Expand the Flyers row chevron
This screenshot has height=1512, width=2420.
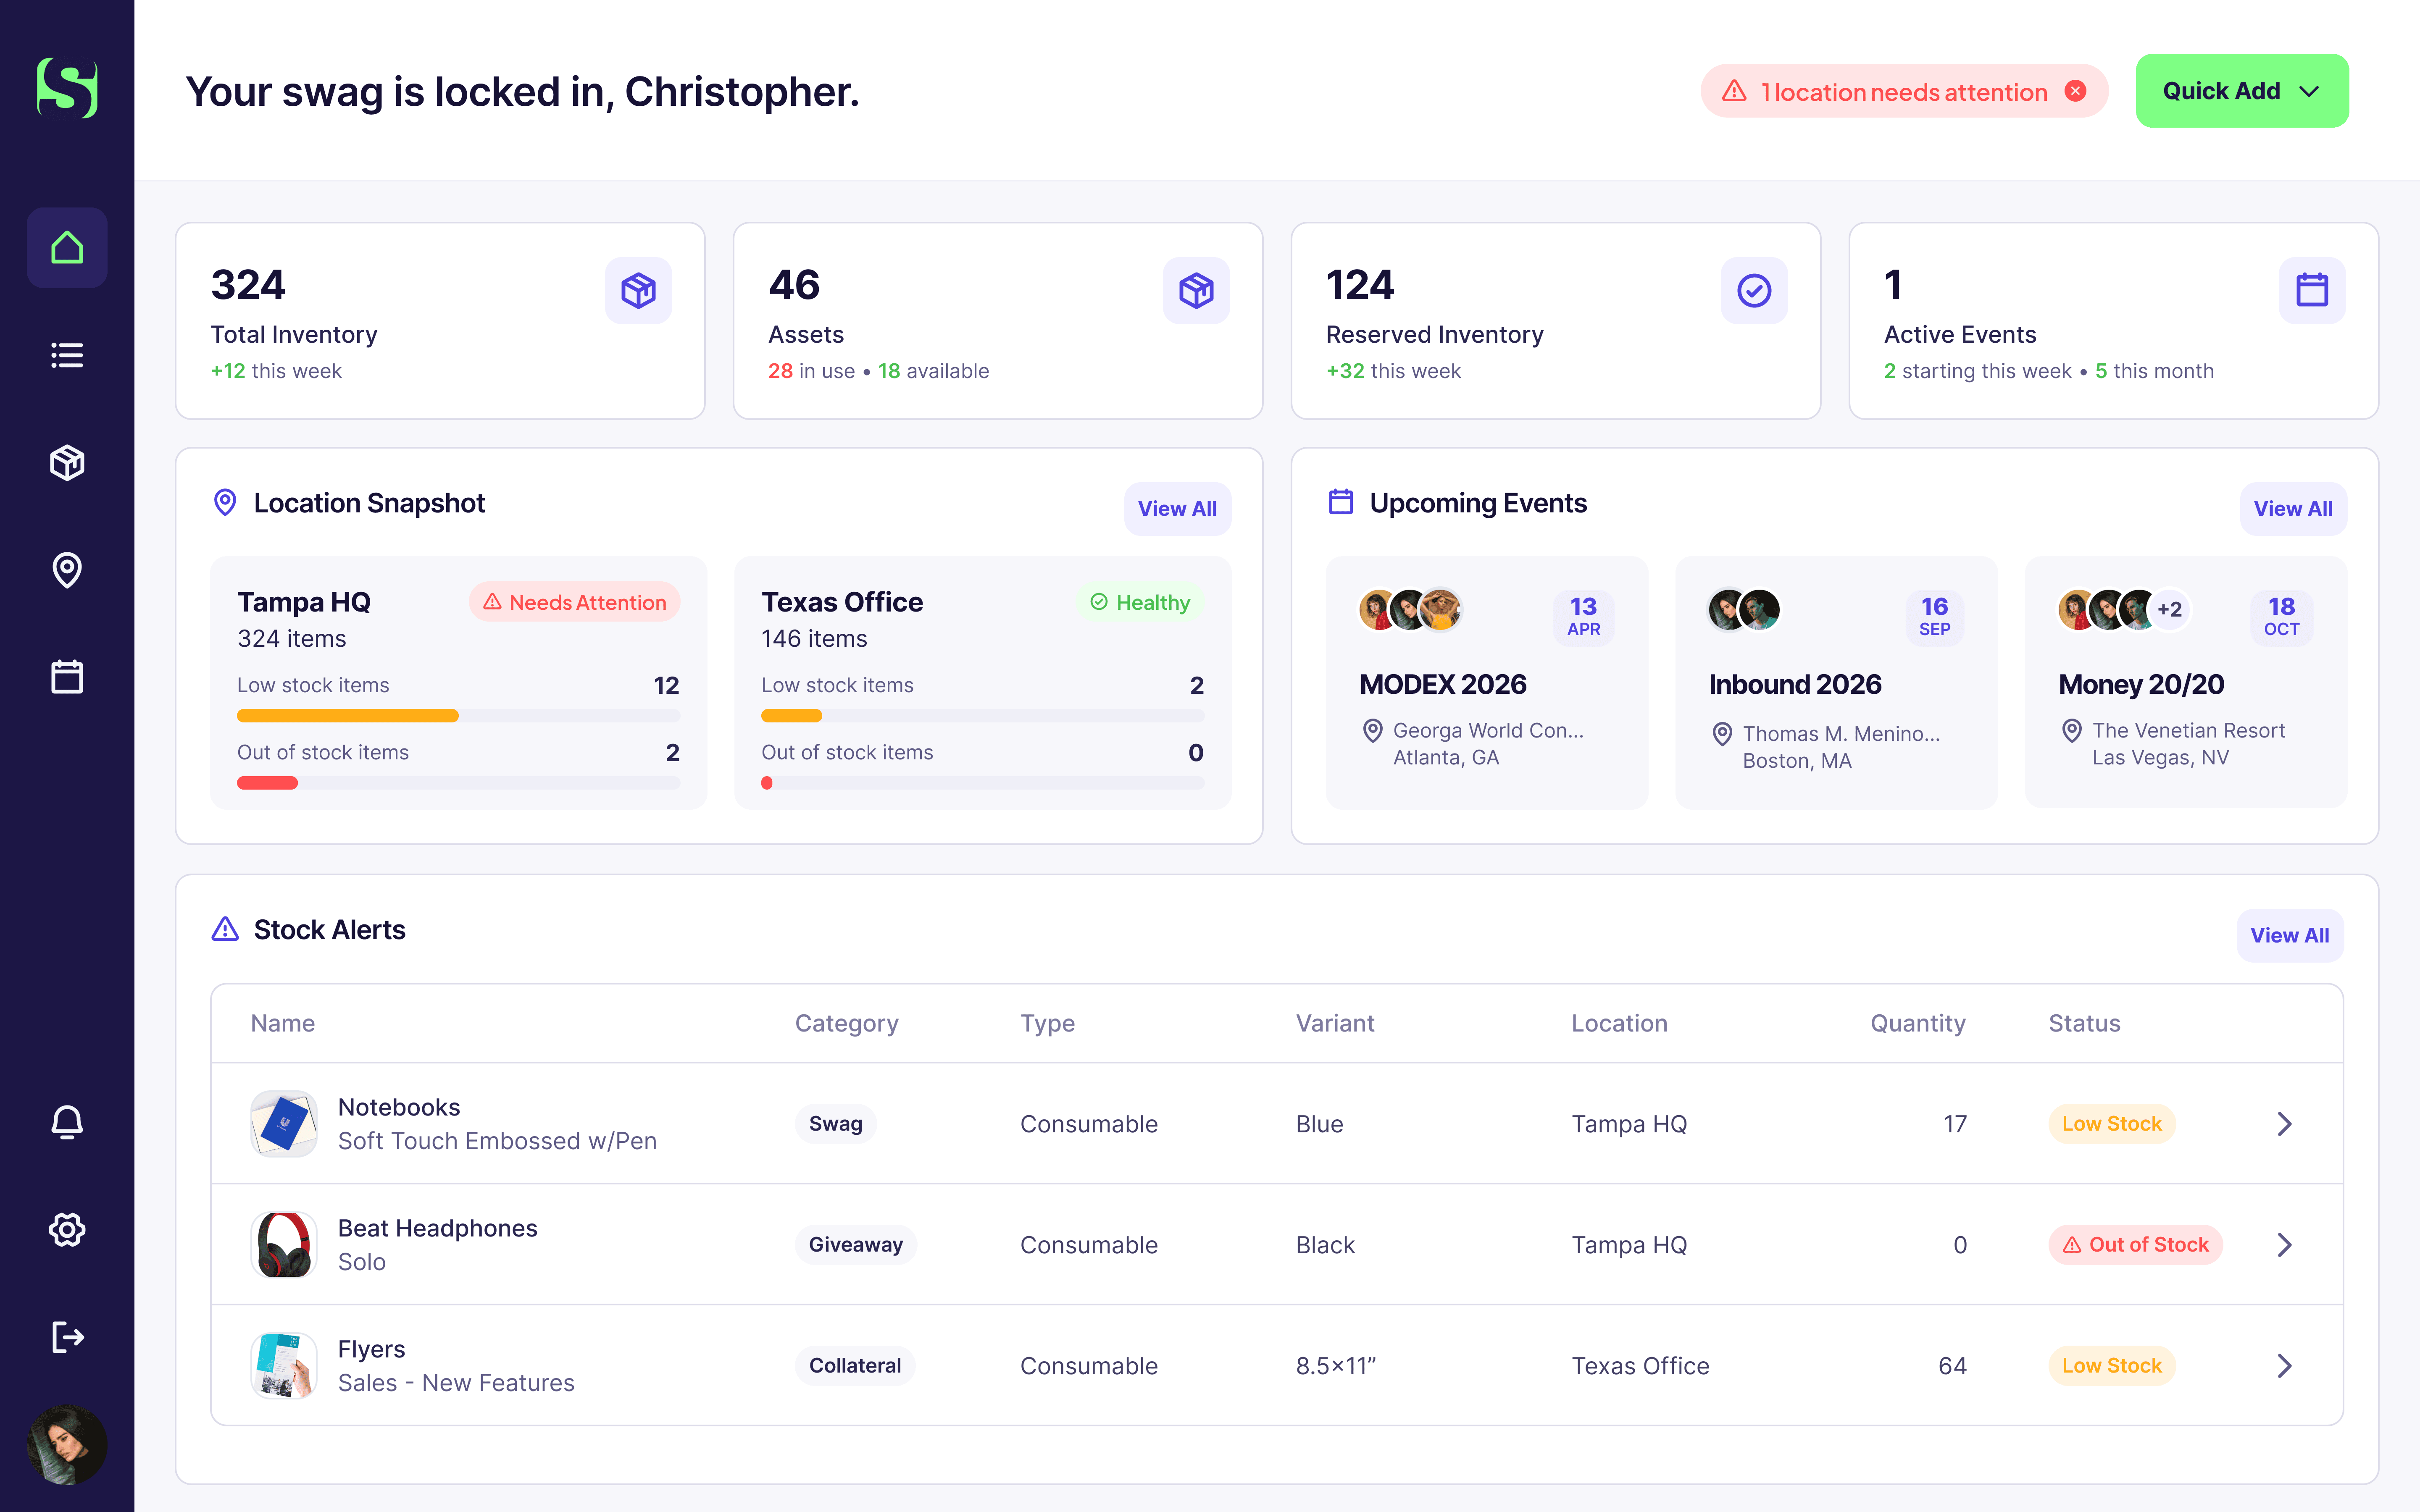tap(2284, 1366)
